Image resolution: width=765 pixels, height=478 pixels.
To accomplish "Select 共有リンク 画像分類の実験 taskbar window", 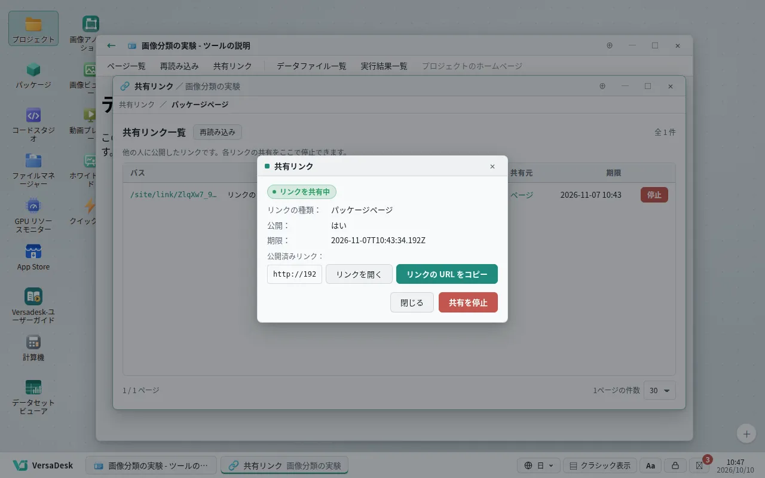I will (x=284, y=465).
